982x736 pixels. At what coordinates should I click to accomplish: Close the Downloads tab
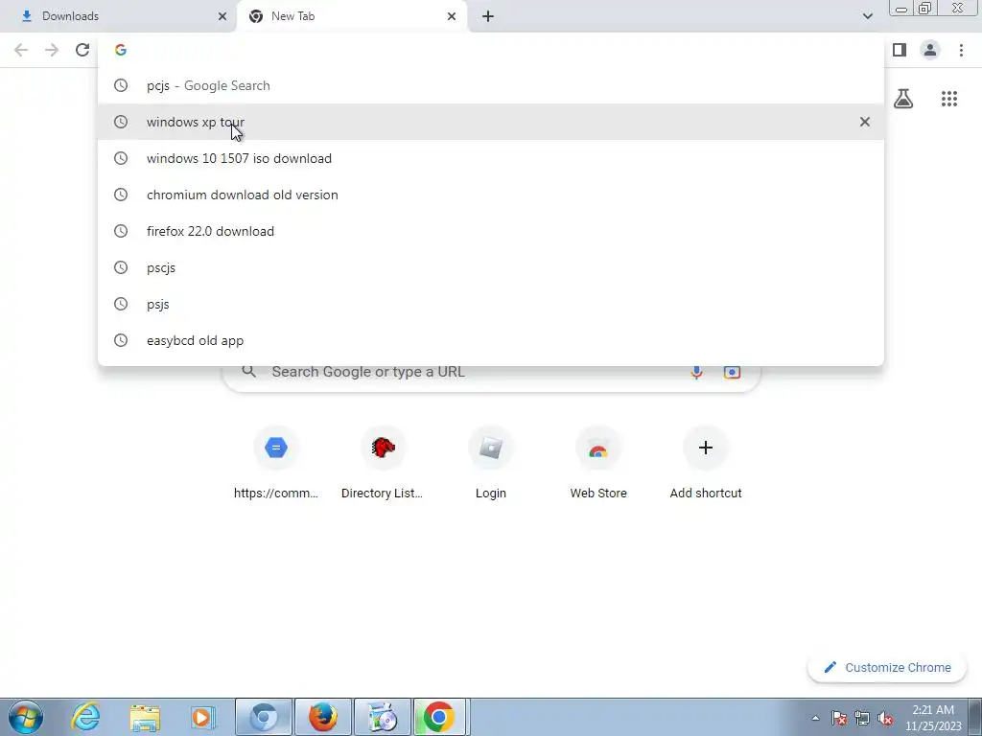pos(222,16)
